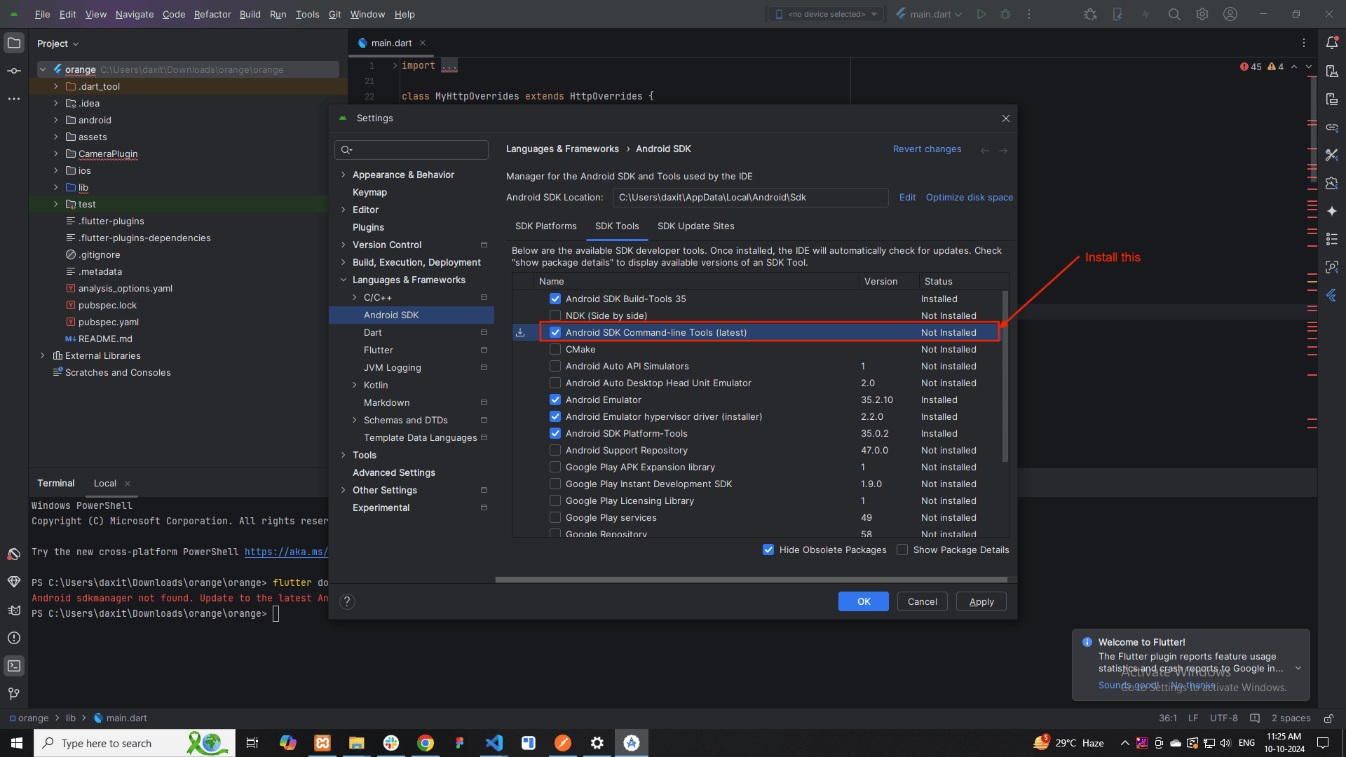
Task: Click the Run main.dart play button
Action: coord(981,14)
